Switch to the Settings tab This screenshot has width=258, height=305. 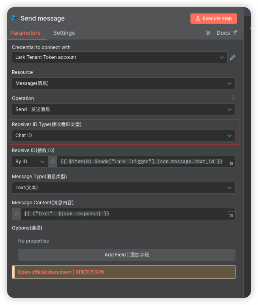coord(64,33)
